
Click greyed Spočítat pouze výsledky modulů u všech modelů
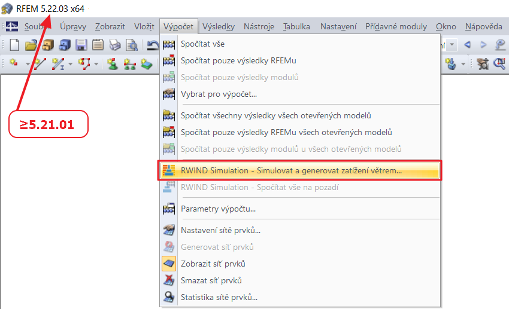coord(301,149)
